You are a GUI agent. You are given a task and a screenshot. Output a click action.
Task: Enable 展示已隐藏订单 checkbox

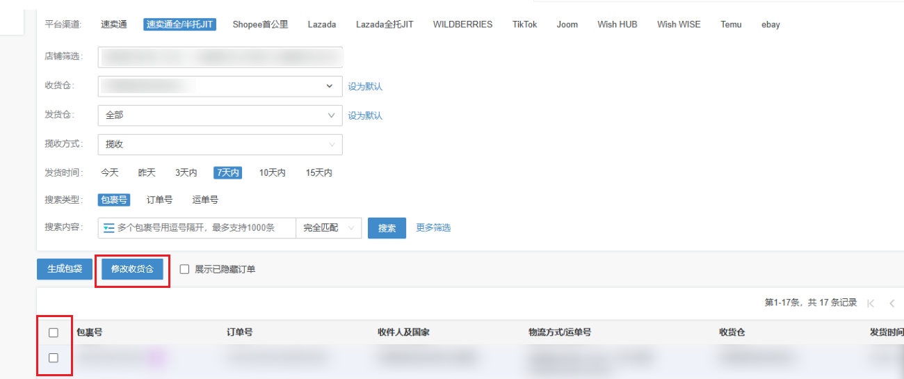click(185, 269)
